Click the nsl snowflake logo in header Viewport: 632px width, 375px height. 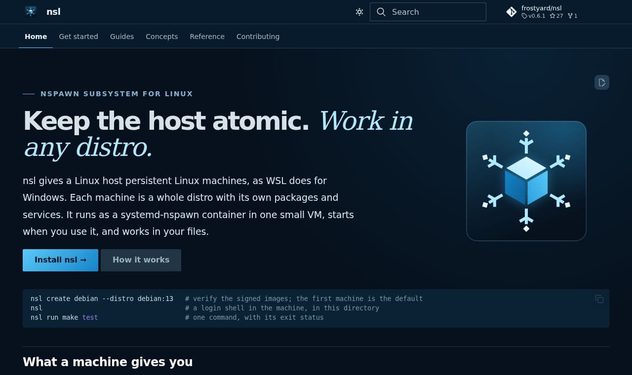[31, 11]
